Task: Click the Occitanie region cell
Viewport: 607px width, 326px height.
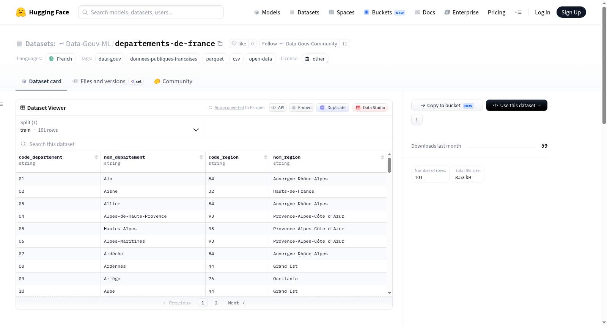Action: 328,279
